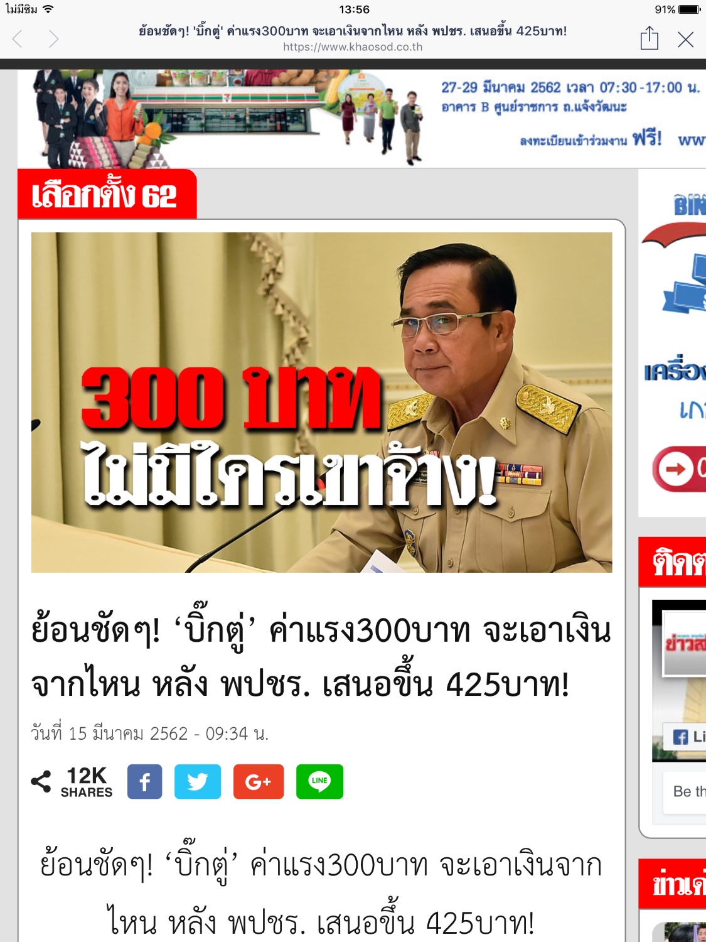The width and height of the screenshot is (706, 942).
Task: Share article on Twitter
Action: pos(198,781)
